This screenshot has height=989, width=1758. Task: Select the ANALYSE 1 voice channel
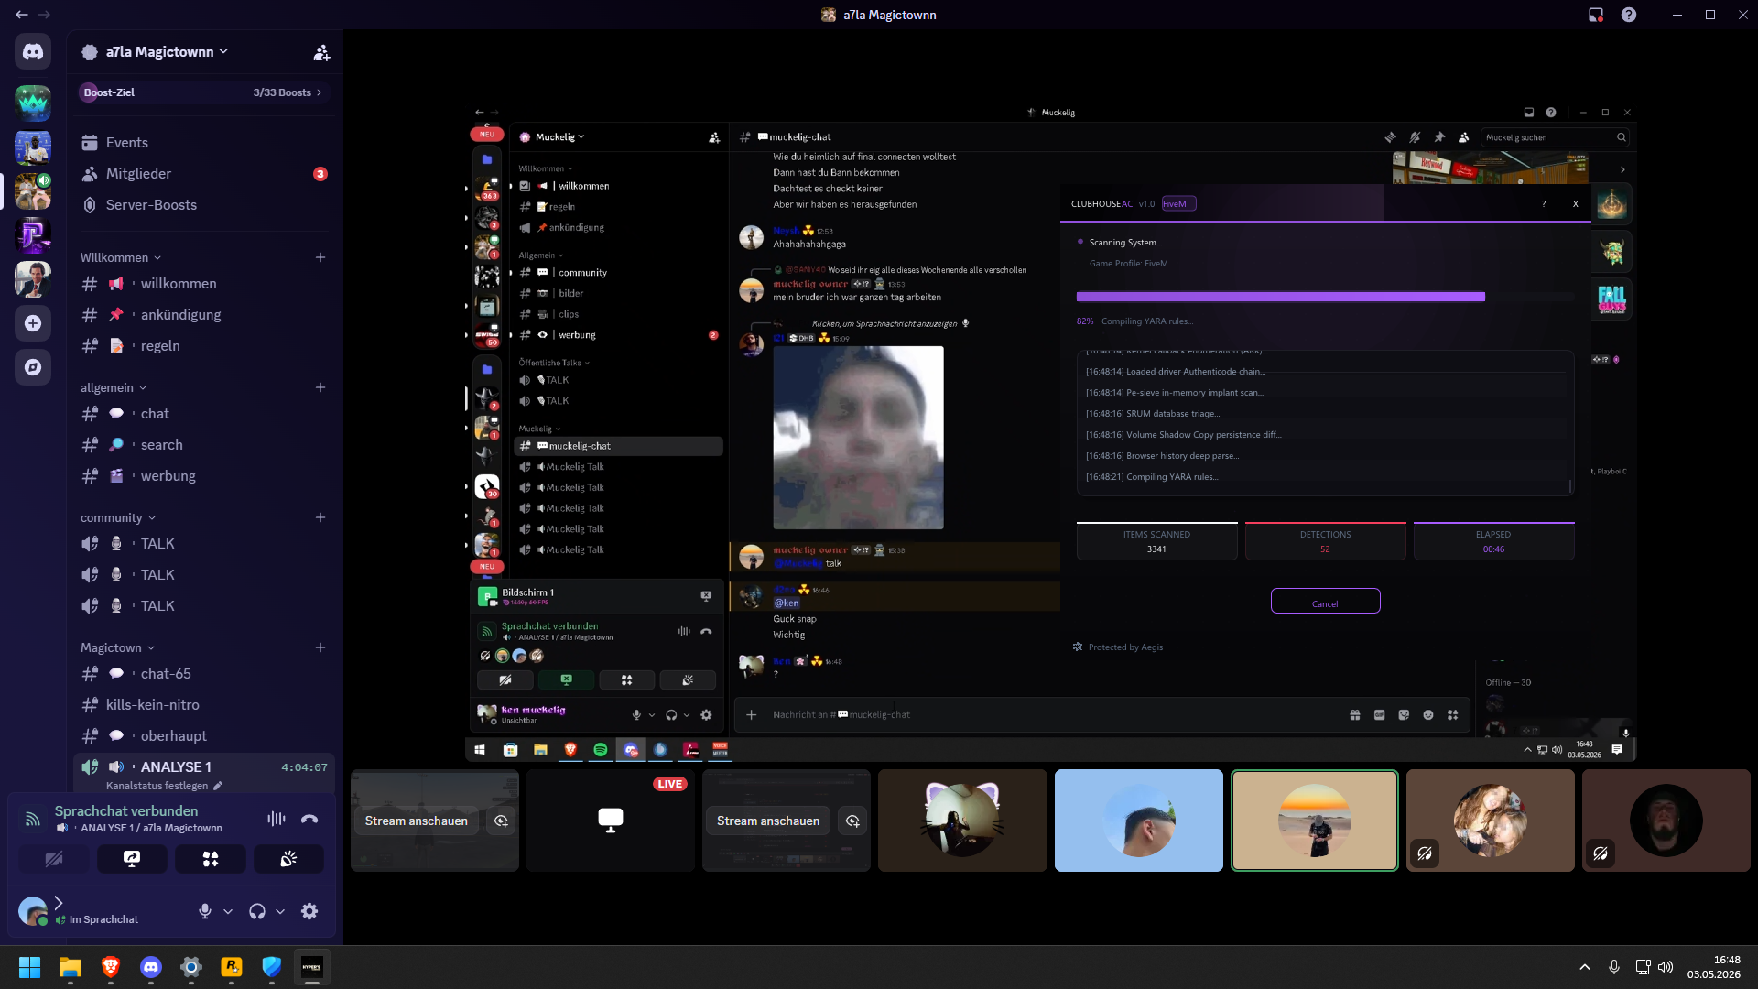(x=203, y=767)
